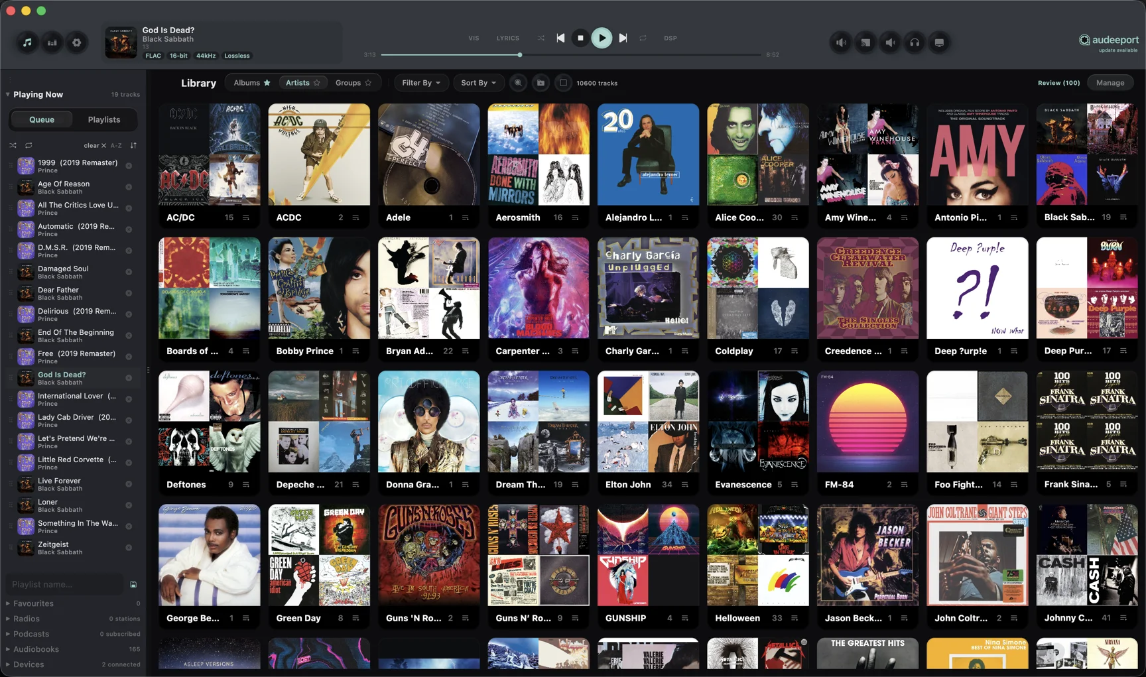Expand the Devices section
Viewport: 1146px width, 677px height.
tap(8, 664)
